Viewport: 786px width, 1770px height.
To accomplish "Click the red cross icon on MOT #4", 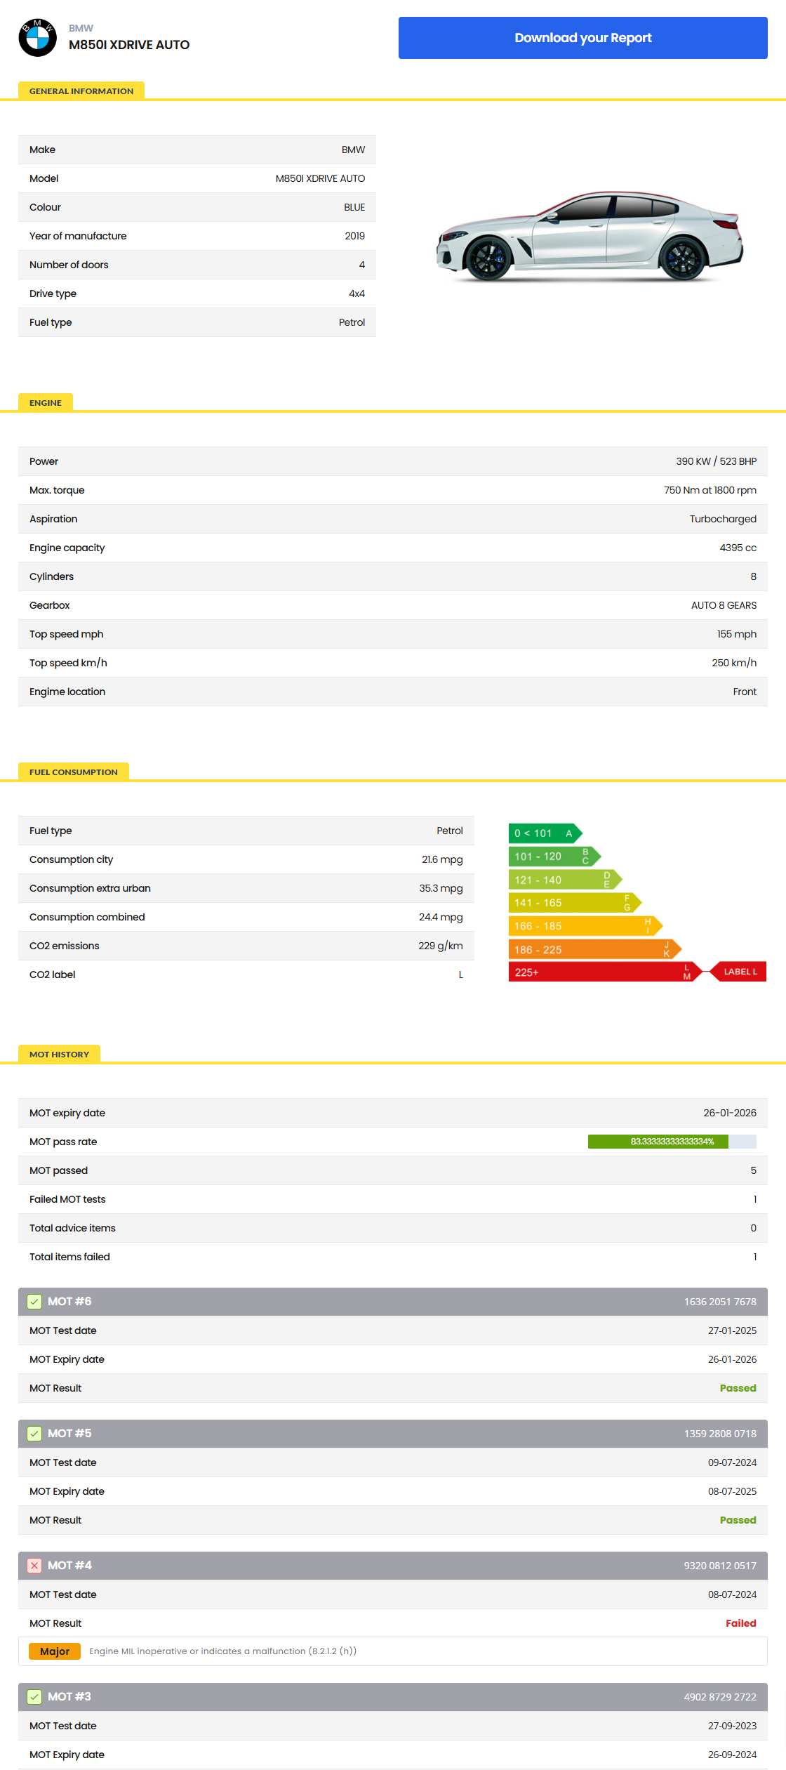I will (x=34, y=1566).
